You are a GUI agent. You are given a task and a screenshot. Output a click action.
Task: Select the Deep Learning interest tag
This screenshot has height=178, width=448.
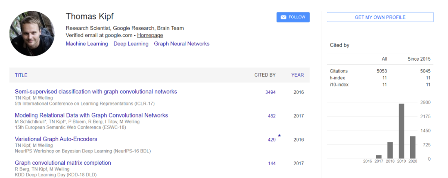(x=131, y=44)
